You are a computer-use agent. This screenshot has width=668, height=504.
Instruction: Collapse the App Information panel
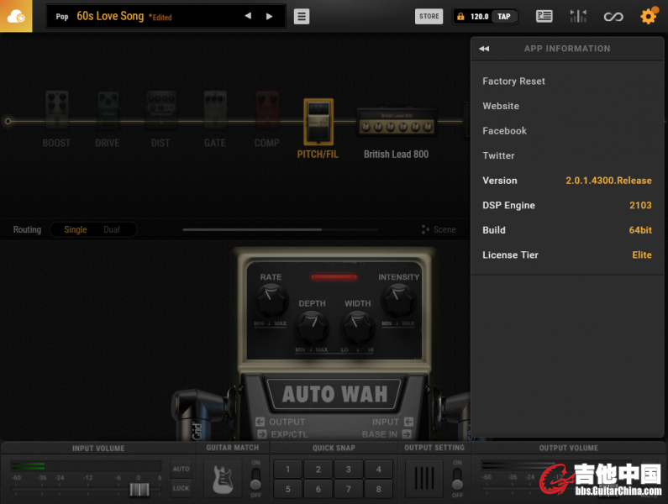pos(484,49)
